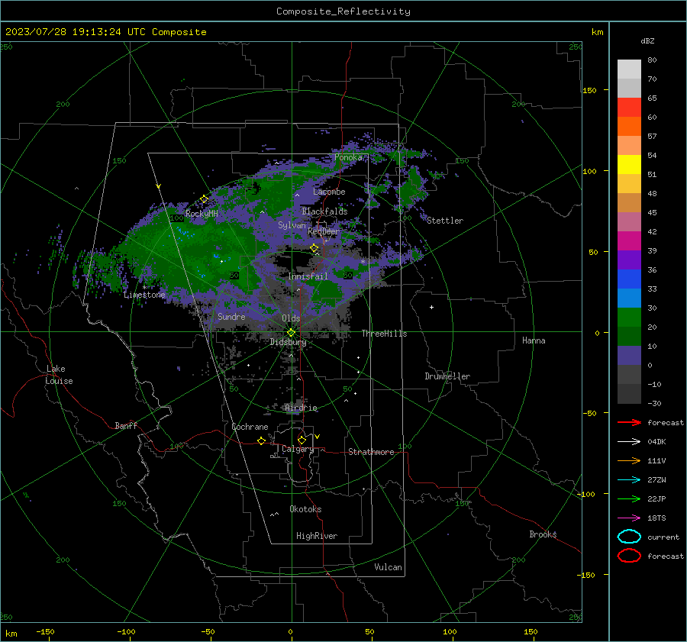
Task: Click the white 04DK arrow icon
Action: coord(629,441)
